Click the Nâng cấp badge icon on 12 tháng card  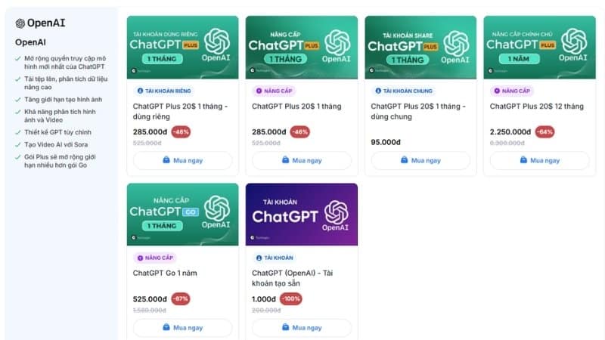click(497, 91)
